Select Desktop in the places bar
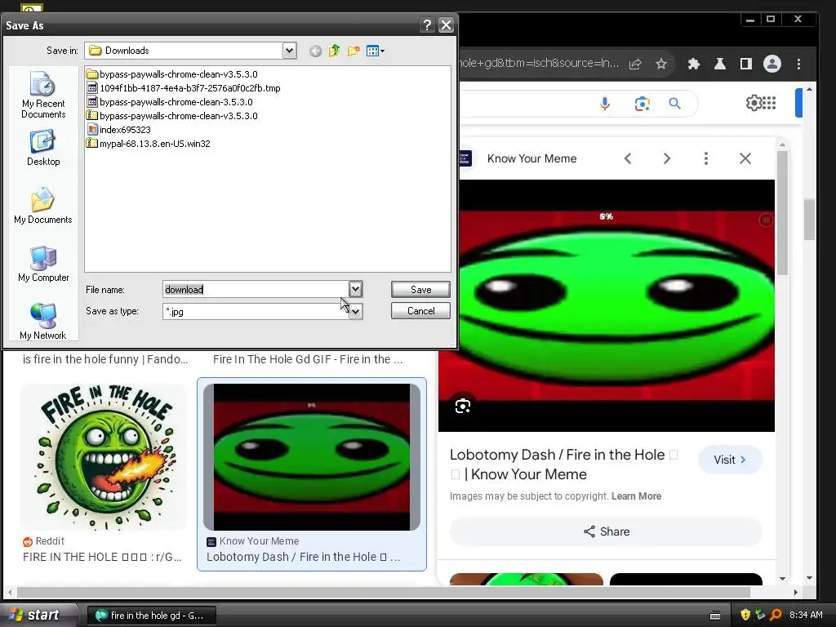This screenshot has width=836, height=627. pyautogui.click(x=43, y=149)
